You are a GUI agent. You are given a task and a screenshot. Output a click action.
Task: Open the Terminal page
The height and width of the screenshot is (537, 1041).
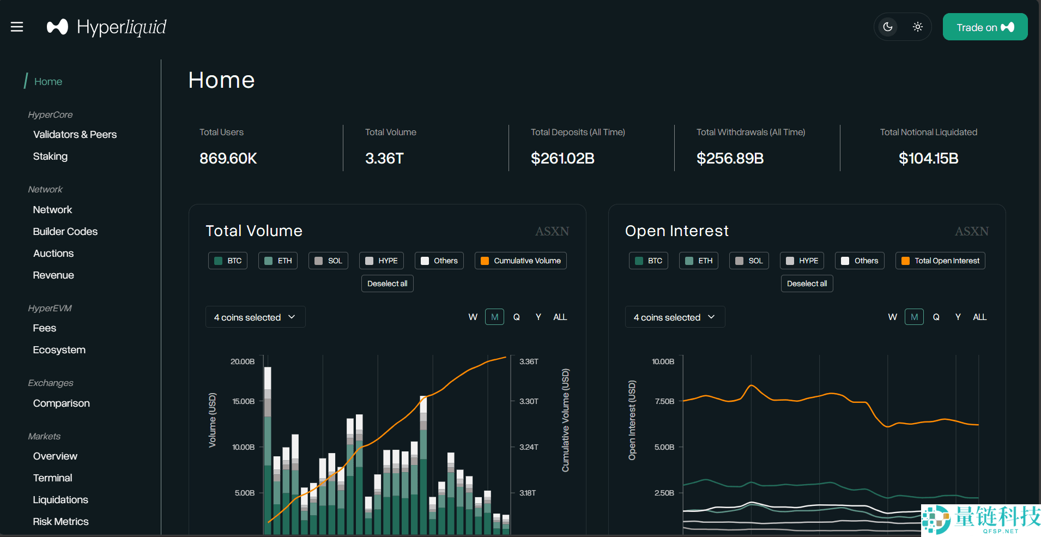pos(52,478)
